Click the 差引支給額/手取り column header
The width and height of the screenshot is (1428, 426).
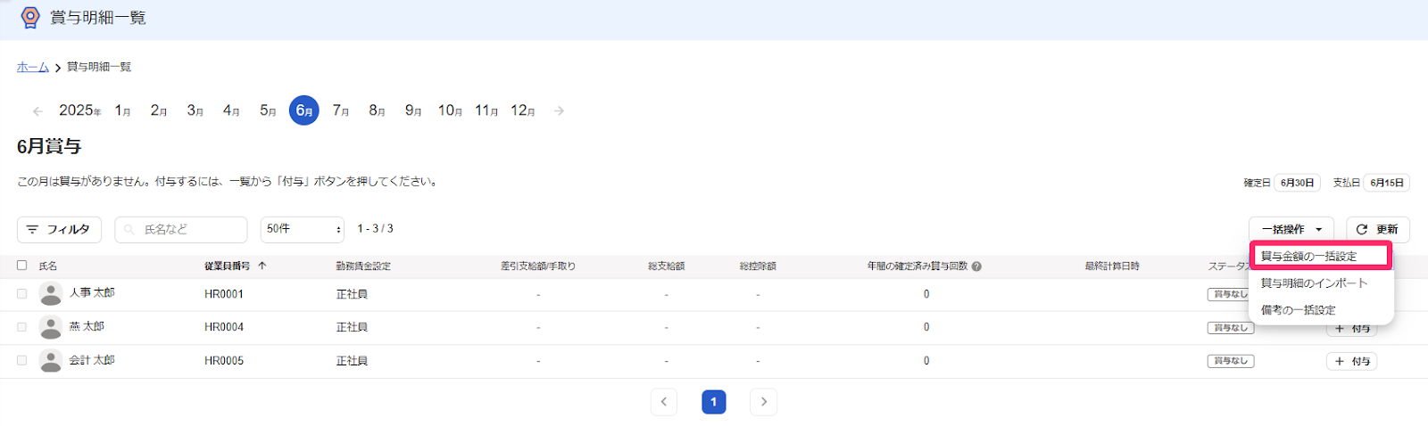click(x=538, y=266)
